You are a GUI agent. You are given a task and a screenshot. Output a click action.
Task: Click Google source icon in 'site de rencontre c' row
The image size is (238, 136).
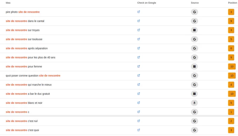click(195, 112)
